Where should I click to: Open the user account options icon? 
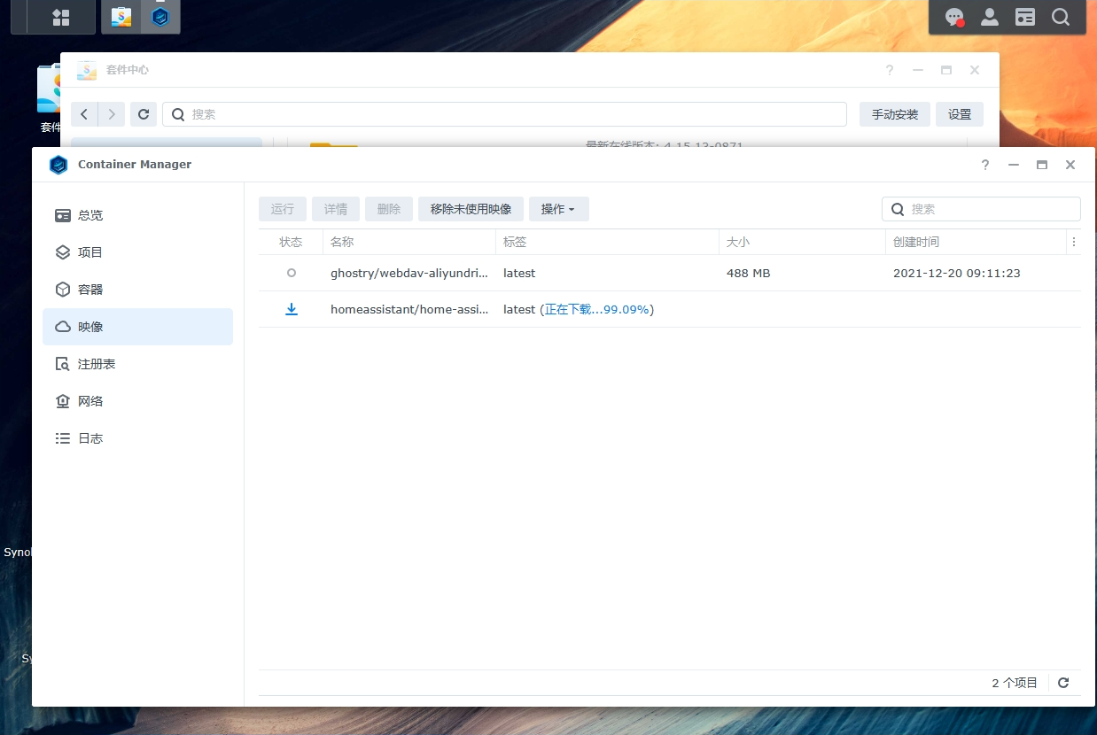[x=990, y=17]
